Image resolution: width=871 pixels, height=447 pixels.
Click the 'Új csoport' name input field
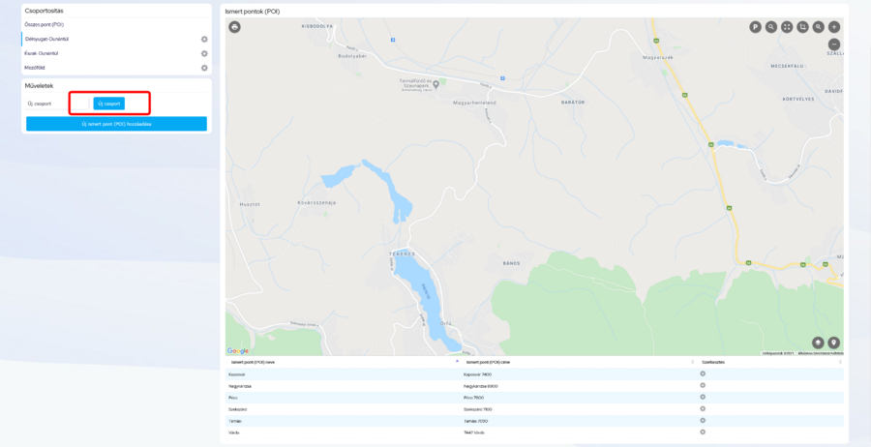(x=80, y=104)
